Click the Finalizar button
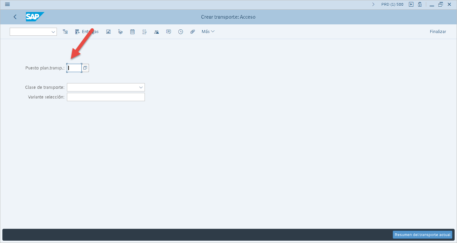457x243 pixels. click(x=438, y=32)
